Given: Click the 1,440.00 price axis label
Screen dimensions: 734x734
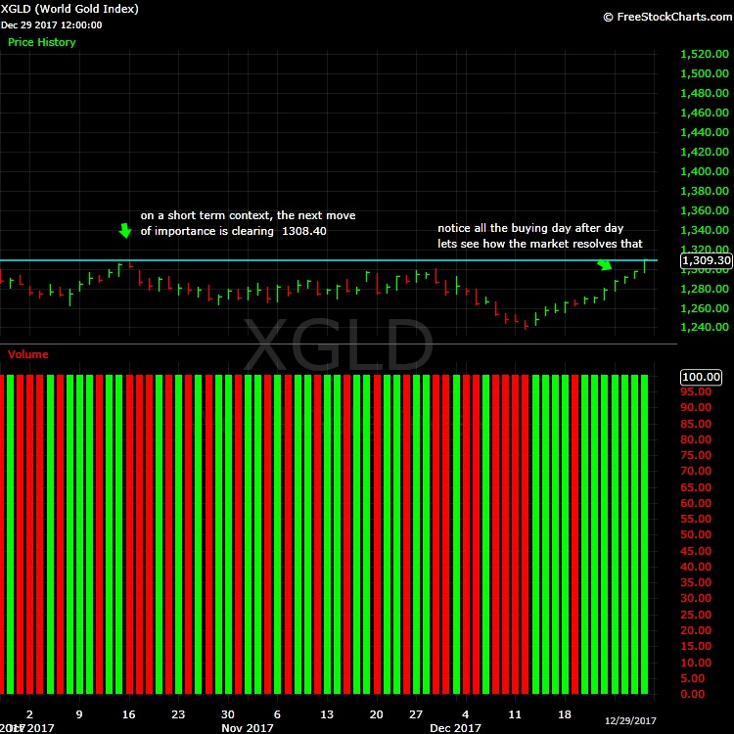Looking at the screenshot, I should 704,132.
